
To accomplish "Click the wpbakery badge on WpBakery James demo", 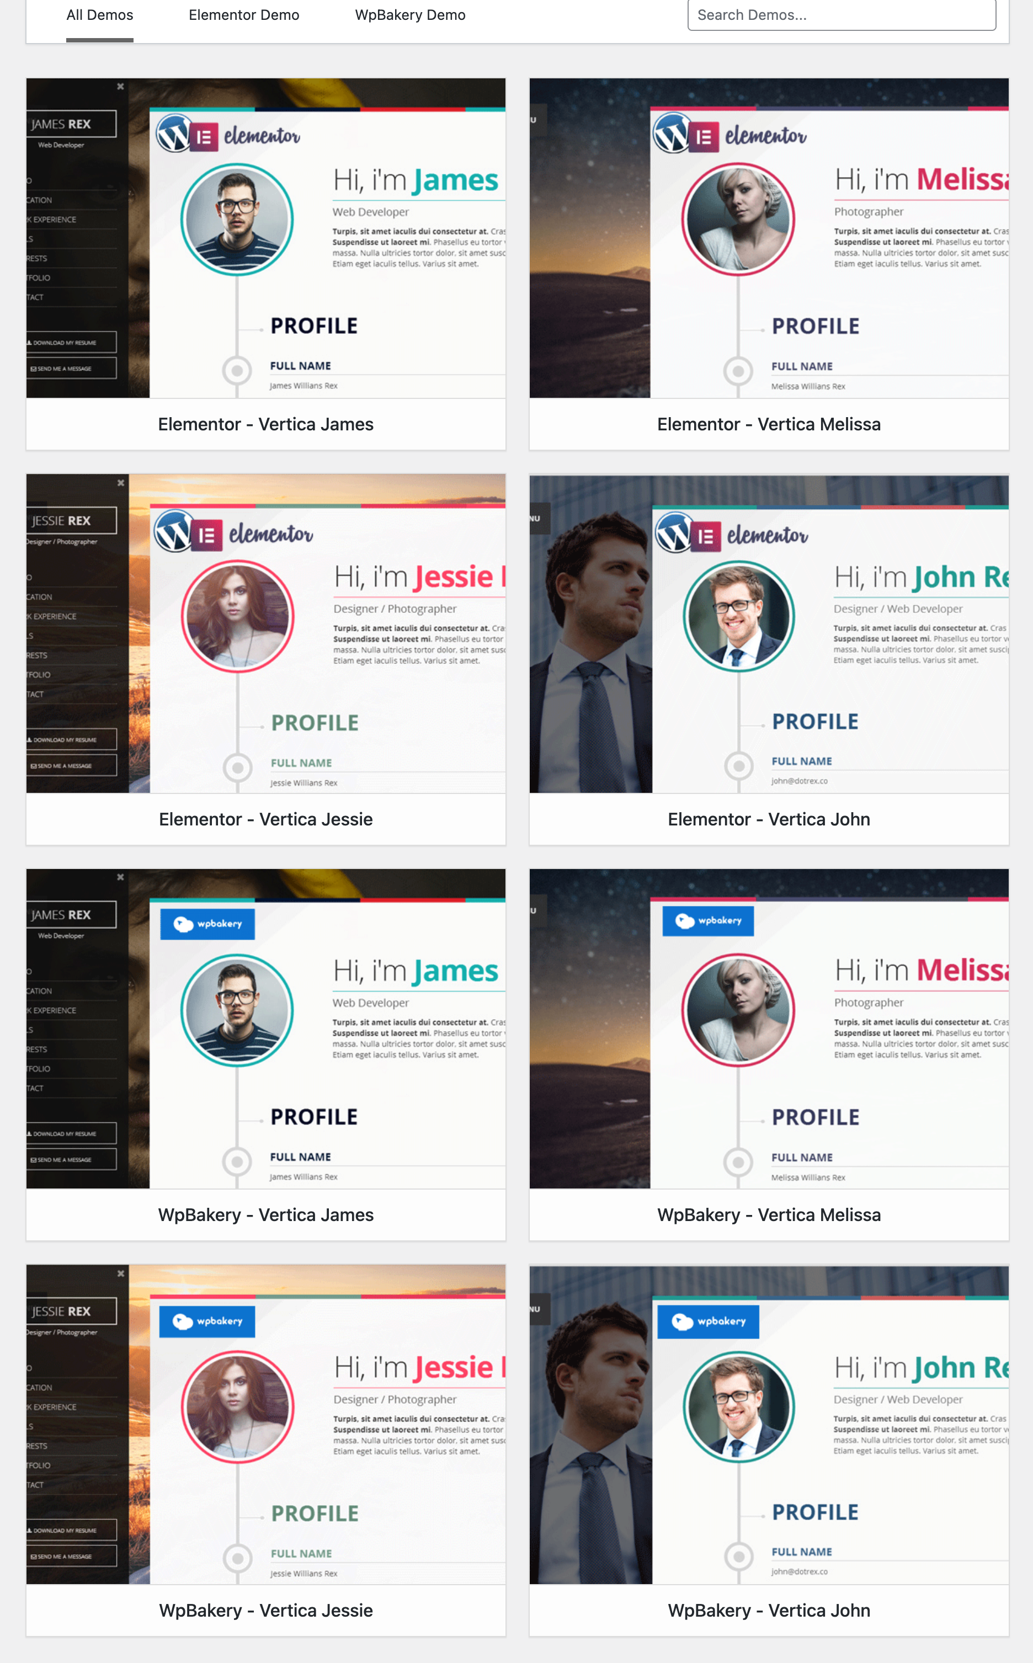I will [207, 923].
